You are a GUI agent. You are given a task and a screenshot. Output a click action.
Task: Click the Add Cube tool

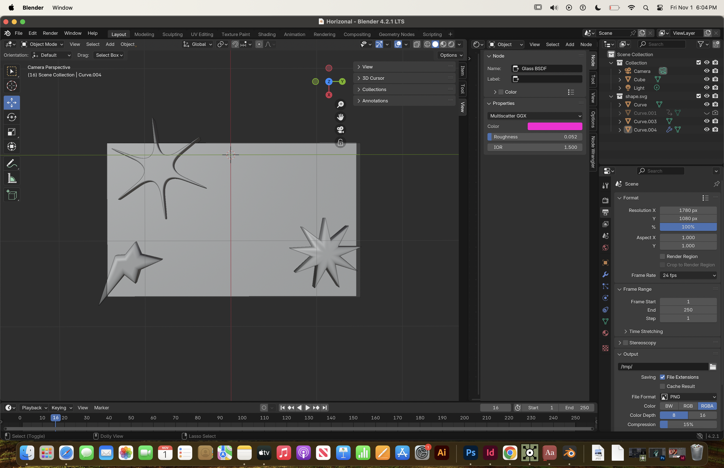12,195
